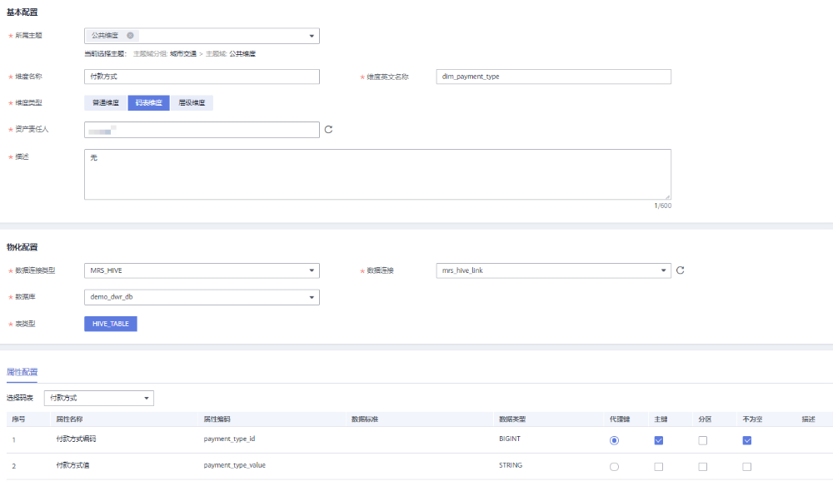This screenshot has width=833, height=486.
Task: Select 普通维度 dimension type
Action: pyautogui.click(x=105, y=103)
